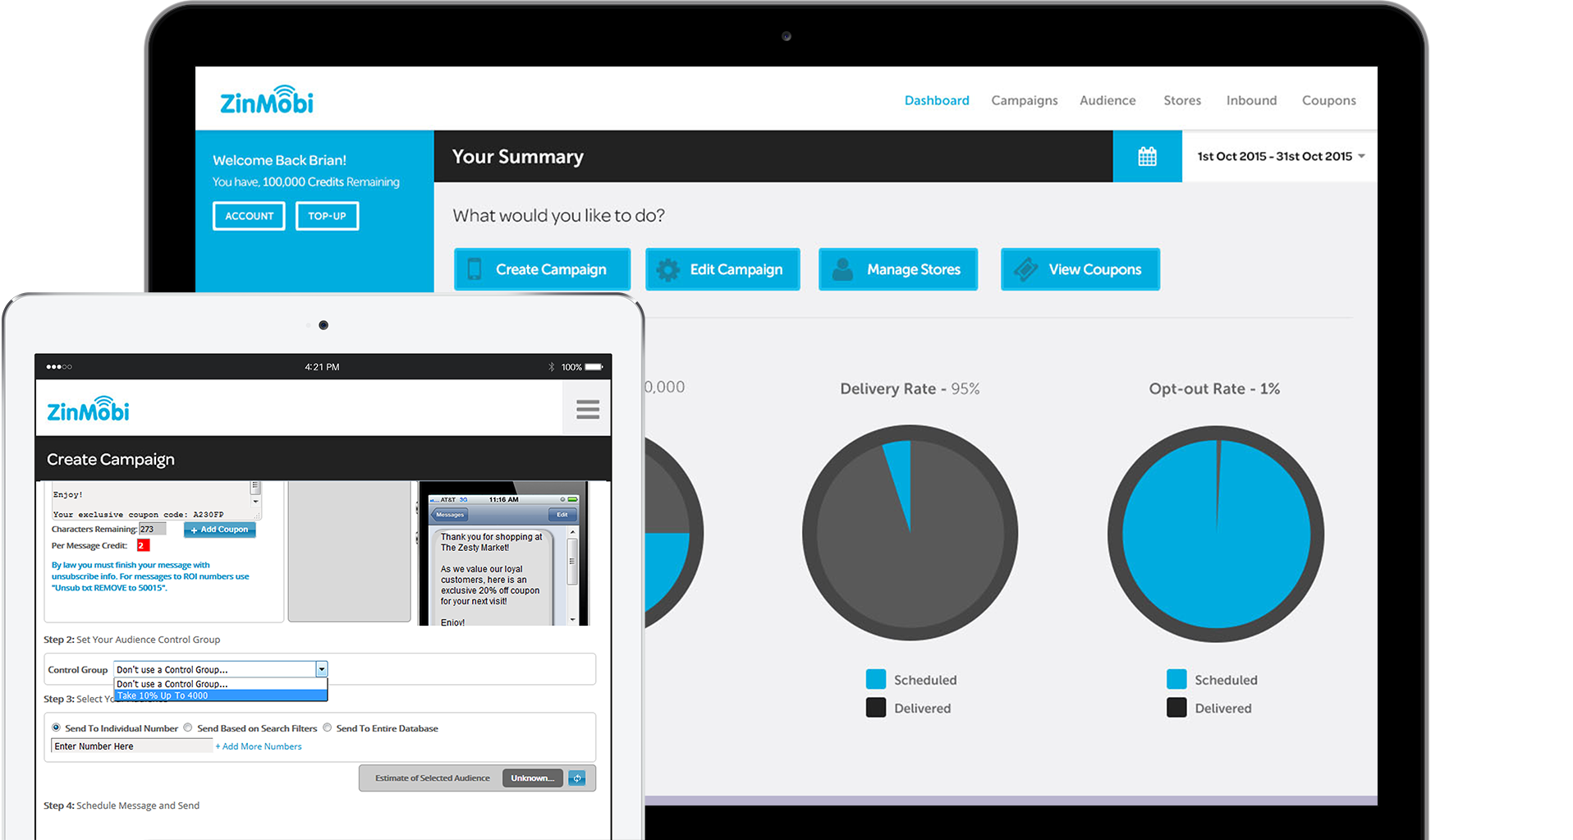The width and height of the screenshot is (1573, 840).
Task: Go to the Audience nav tab
Action: 1108,100
